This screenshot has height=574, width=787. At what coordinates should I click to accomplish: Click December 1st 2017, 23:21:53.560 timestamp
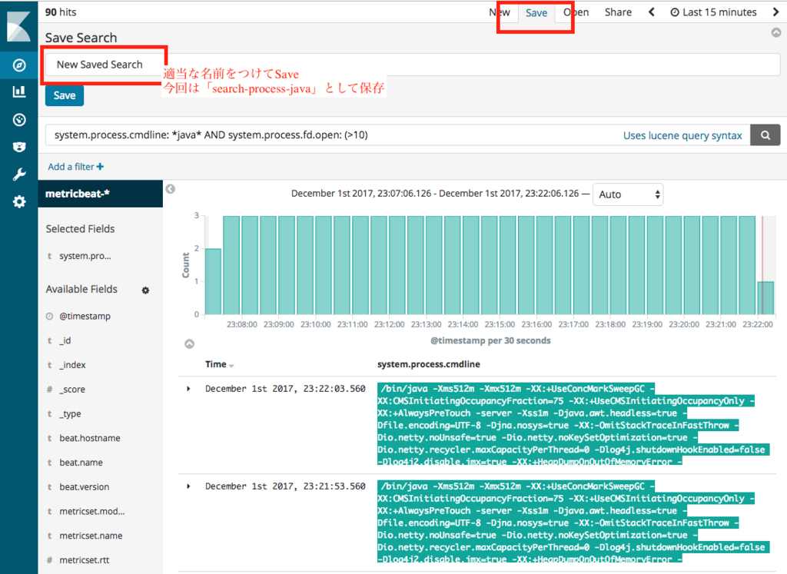[285, 486]
